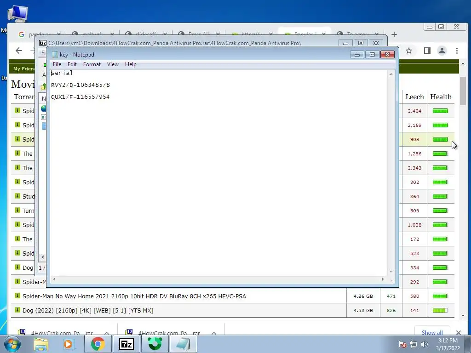The image size is (471, 353).
Task: Open the Panda Antivirus taskbar icon
Action: click(x=155, y=344)
